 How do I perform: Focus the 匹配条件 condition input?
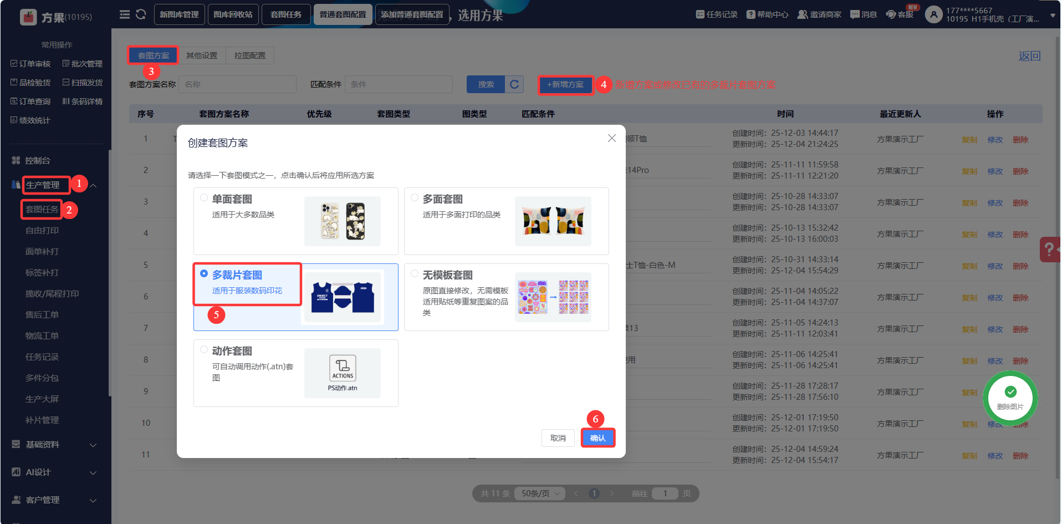[399, 84]
